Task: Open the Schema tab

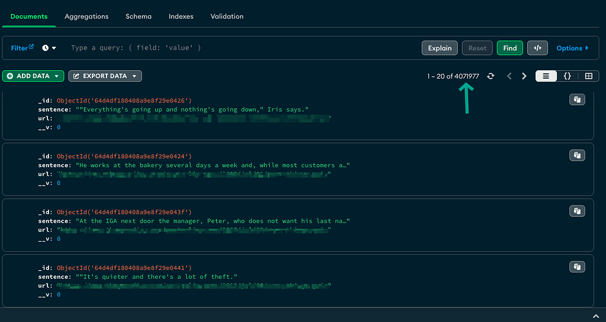Action: [x=138, y=17]
